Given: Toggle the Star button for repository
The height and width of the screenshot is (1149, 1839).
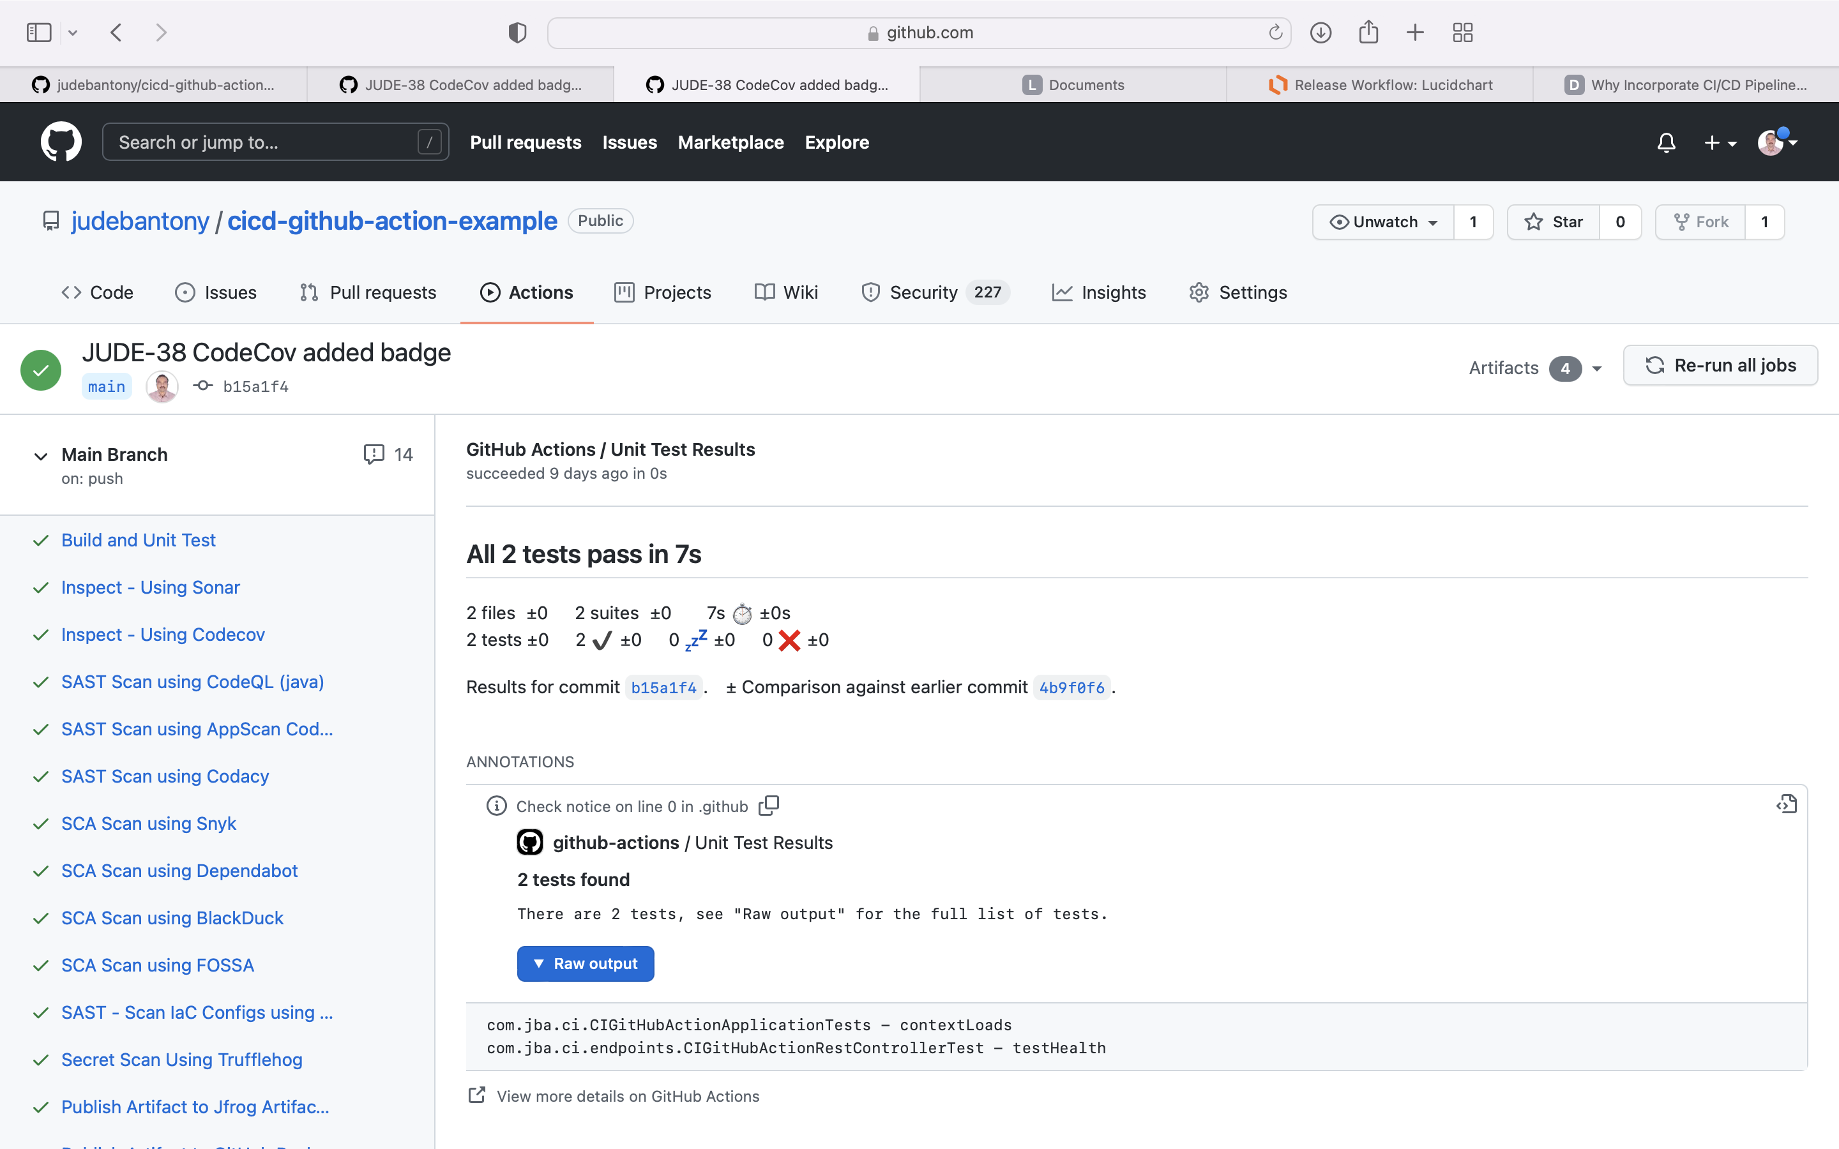Looking at the screenshot, I should (x=1554, y=222).
